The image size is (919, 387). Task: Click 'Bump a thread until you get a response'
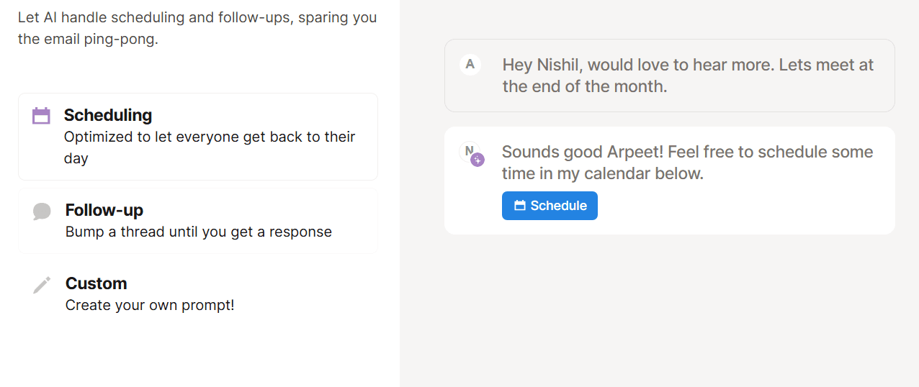(199, 232)
